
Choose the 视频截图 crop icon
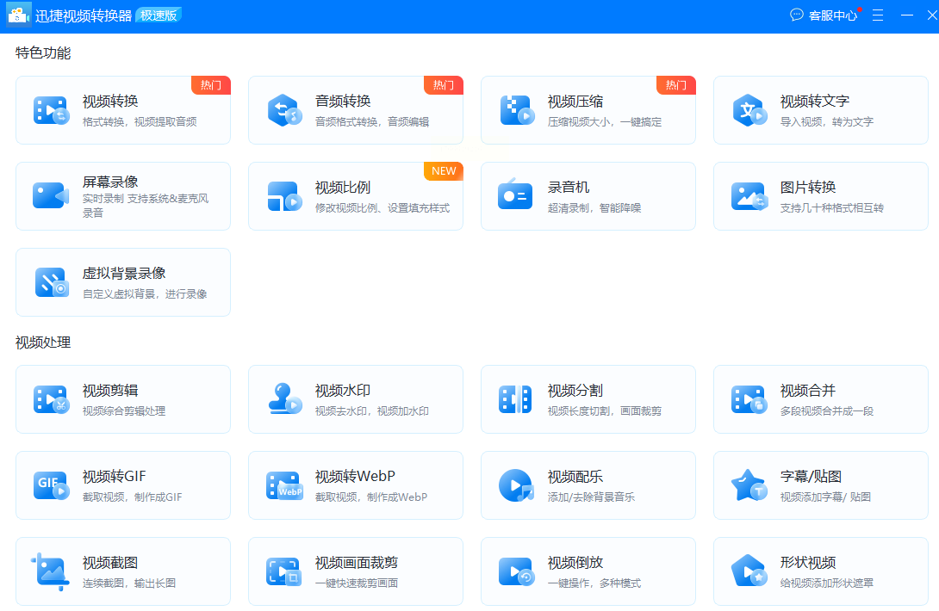pyautogui.click(x=49, y=571)
